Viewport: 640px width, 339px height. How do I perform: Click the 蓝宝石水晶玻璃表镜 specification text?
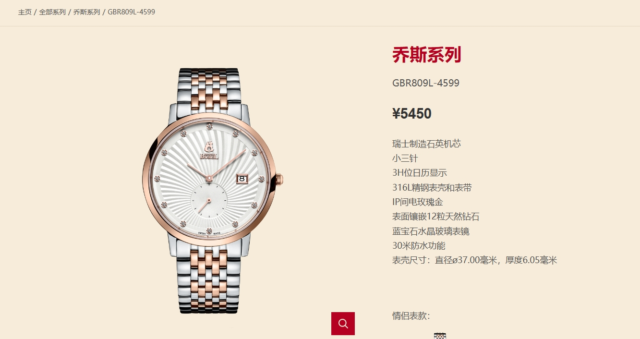[x=431, y=231]
